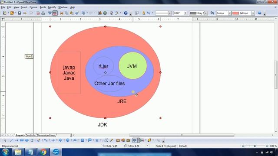Select the Stars shape tool
Viewport: 278px width, 156px height.
97,140
